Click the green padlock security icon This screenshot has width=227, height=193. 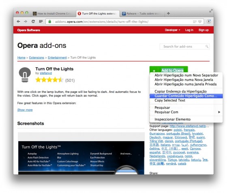click(50, 22)
